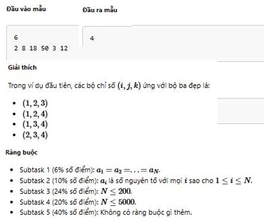Click the 'Đầu vào mẫu' heading
264x221 pixels.
pyautogui.click(x=26, y=9)
